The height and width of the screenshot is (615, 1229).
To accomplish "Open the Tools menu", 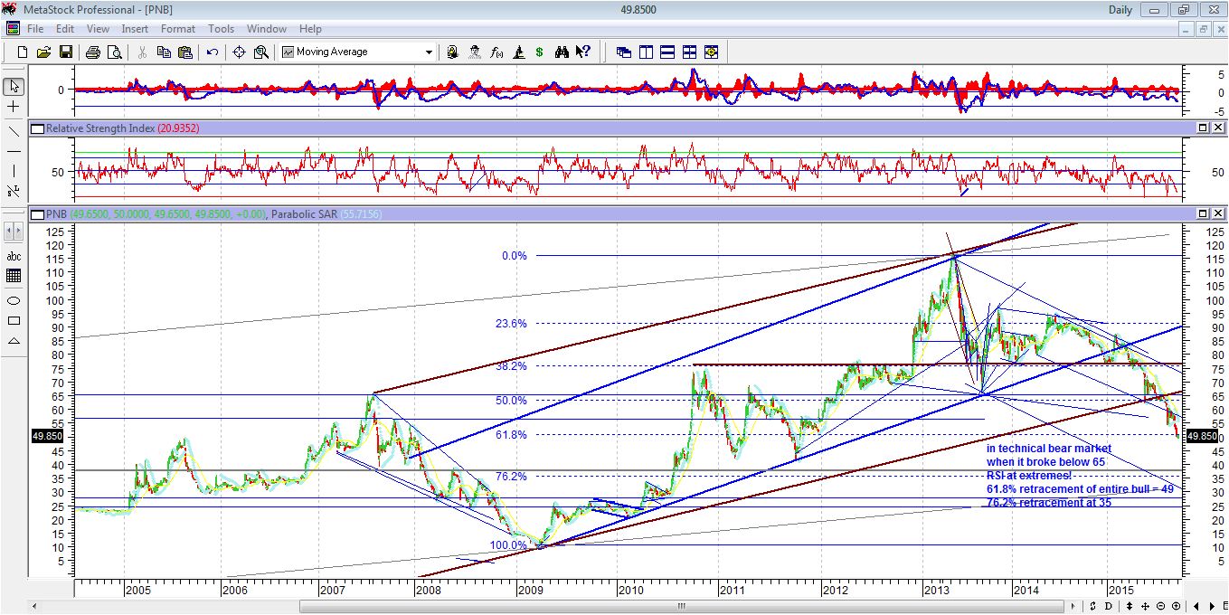I will 221,28.
